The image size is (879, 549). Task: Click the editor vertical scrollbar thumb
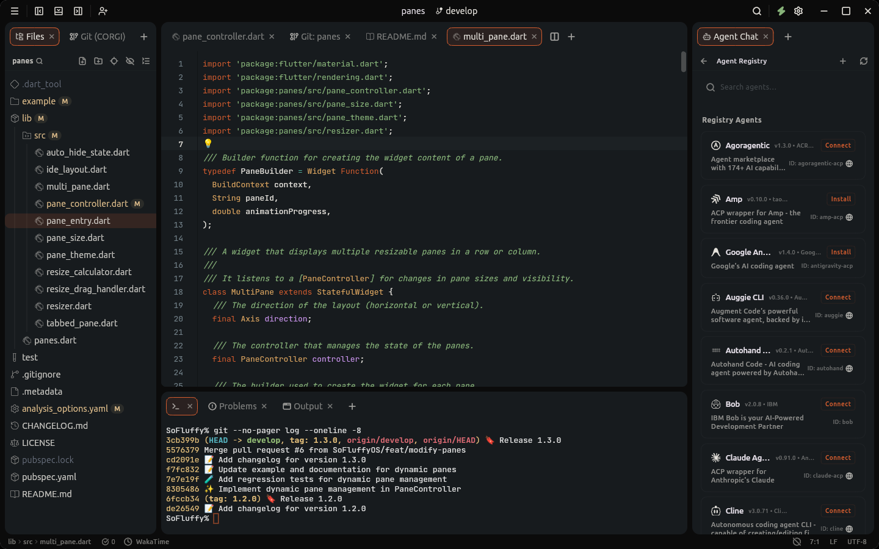point(683,62)
